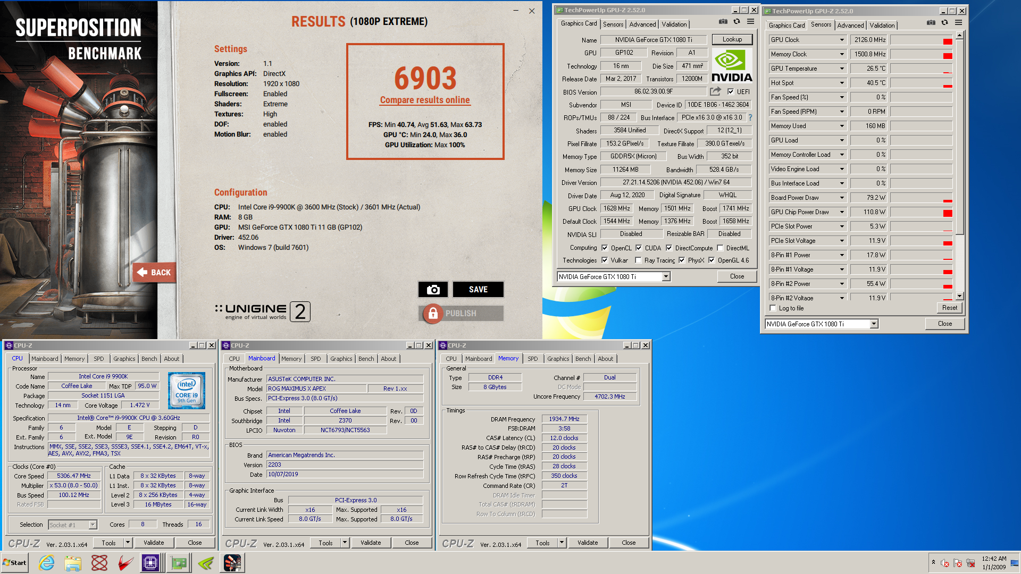Click the GPU-Z graphics card taskbar icon
The width and height of the screenshot is (1021, 574).
click(x=179, y=563)
